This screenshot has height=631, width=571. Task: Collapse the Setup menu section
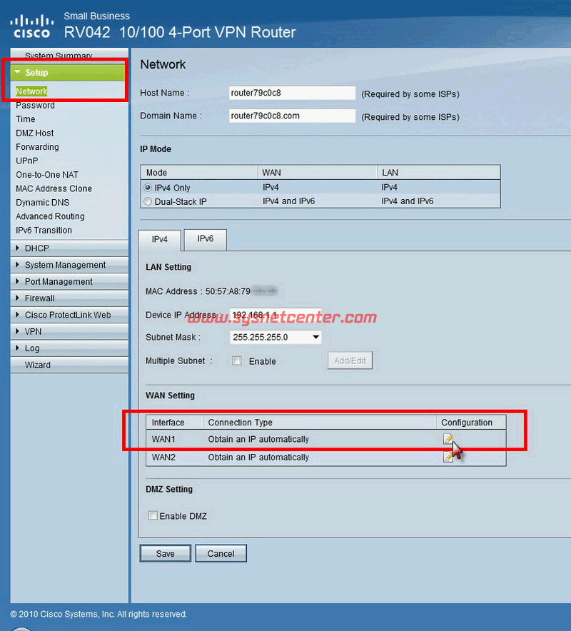(x=36, y=73)
